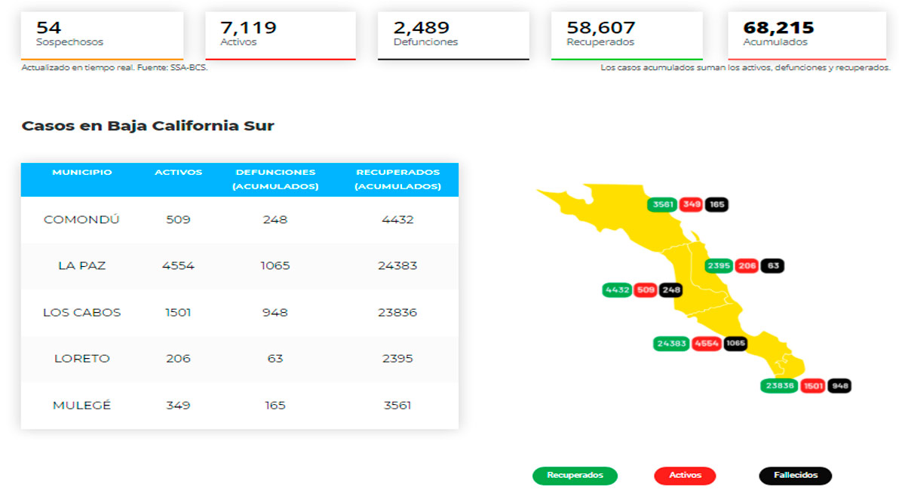Screen dimensions: 905x502
Task: Click Mulegé active cases 349 in table
Action: [x=179, y=406]
